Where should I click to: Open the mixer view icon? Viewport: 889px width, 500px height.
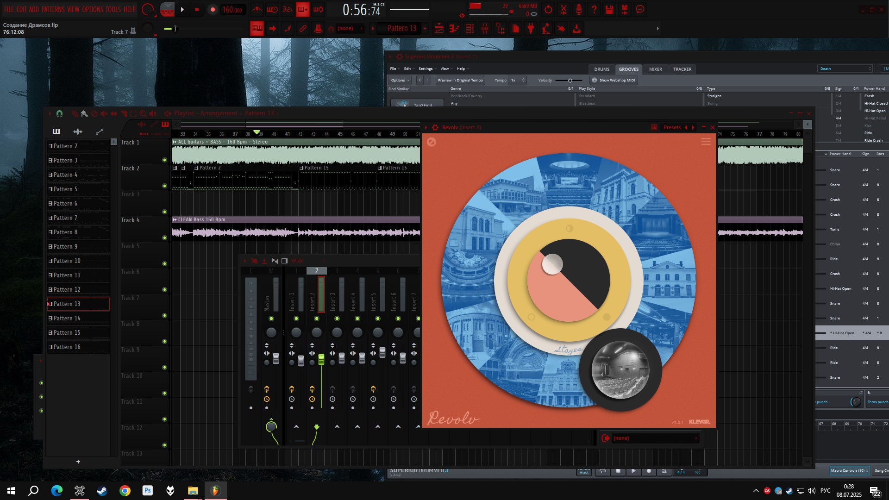click(x=485, y=29)
